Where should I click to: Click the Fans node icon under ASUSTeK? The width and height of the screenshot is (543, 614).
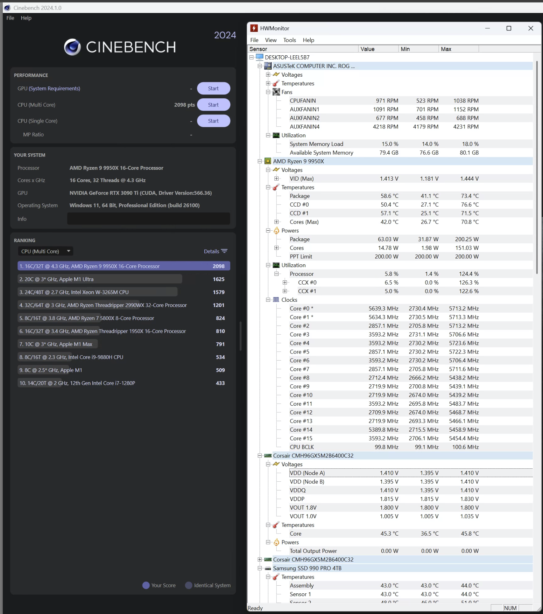tap(276, 92)
